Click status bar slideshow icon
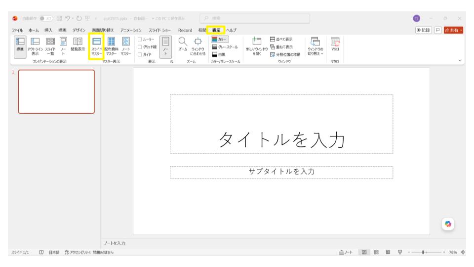Viewport: 474px width, 267px height. pyautogui.click(x=400, y=252)
